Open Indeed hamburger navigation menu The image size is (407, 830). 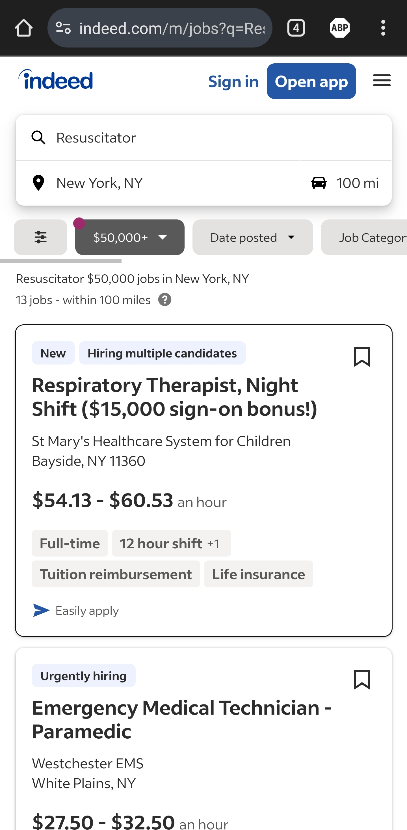tap(382, 81)
